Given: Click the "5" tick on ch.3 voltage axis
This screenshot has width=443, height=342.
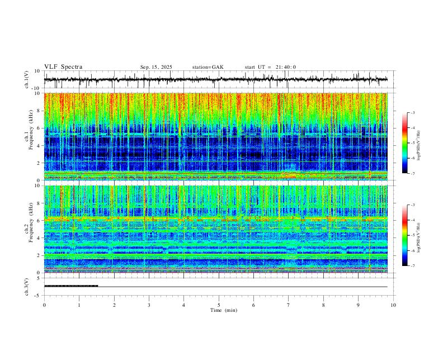Looking at the screenshot, I should (x=39, y=278).
